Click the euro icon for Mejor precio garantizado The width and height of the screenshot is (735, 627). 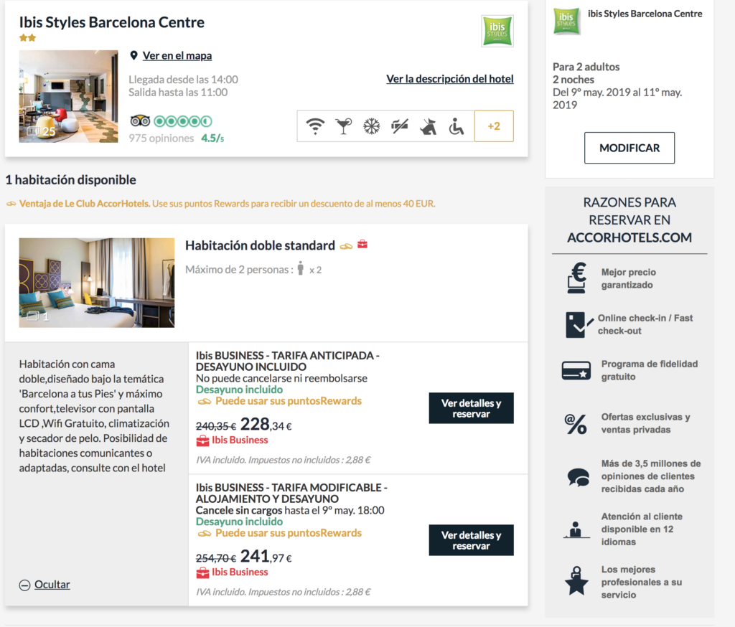[x=576, y=278]
